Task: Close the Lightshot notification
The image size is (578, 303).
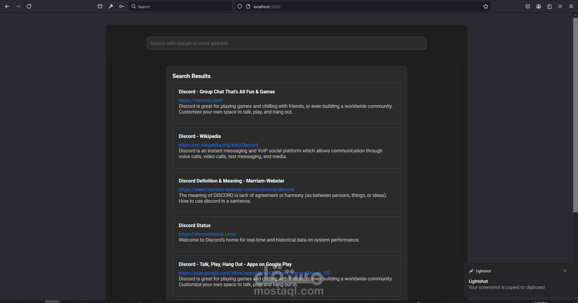Action: pyautogui.click(x=565, y=271)
